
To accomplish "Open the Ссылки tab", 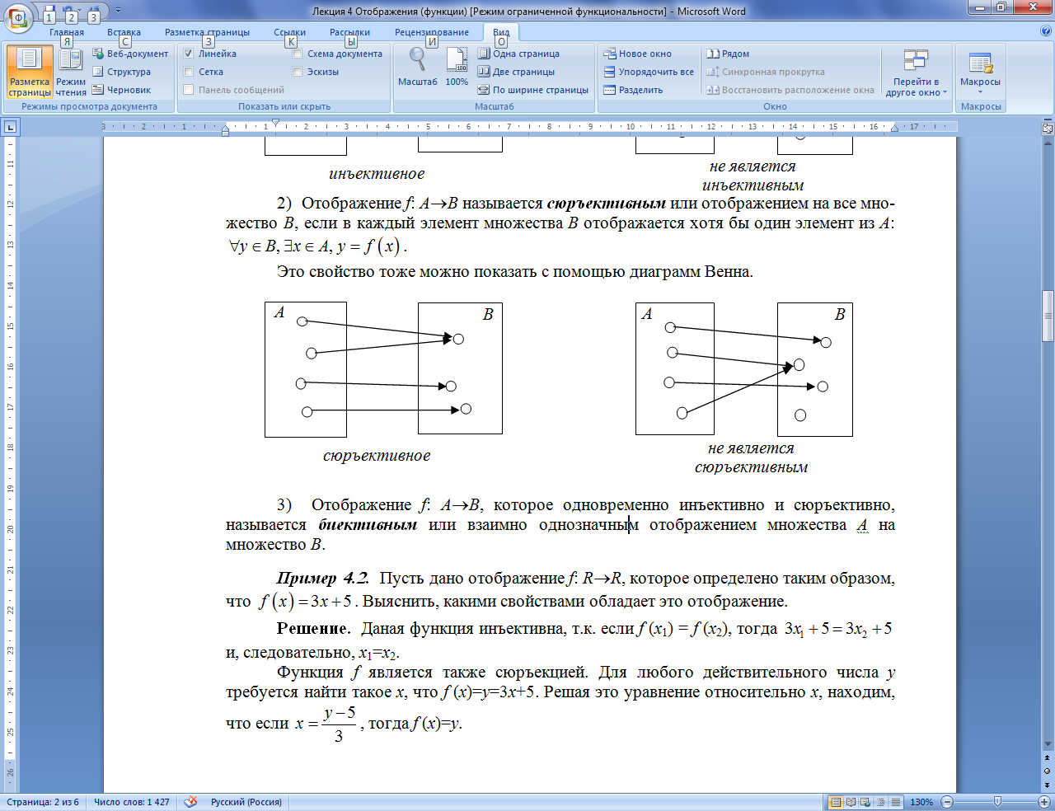I will point(289,32).
